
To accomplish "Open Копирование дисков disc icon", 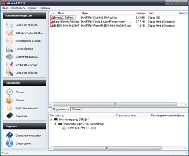I will [x=10, y=41].
